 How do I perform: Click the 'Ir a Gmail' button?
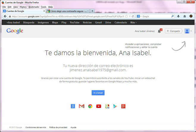[x=98, y=93]
